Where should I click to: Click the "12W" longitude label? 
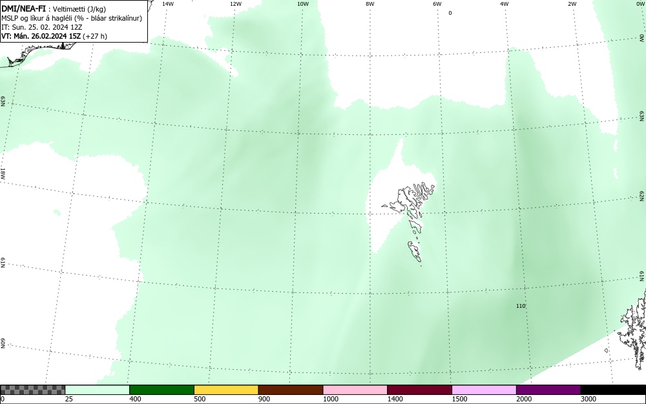(x=235, y=4)
